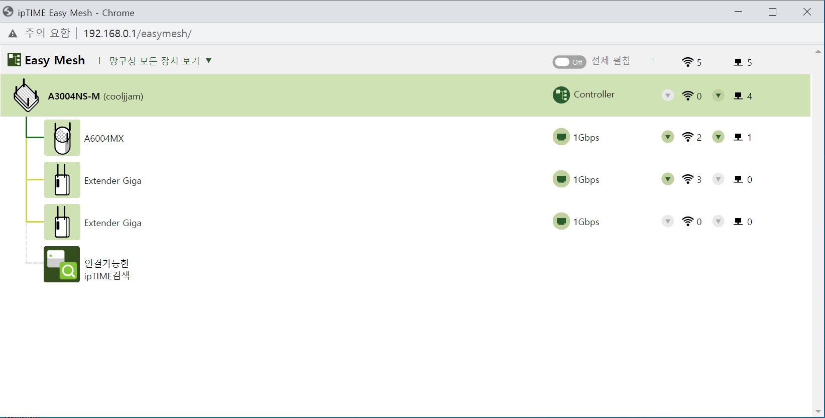Click the Easy Mesh title text
This screenshot has height=418, width=825.
click(55, 60)
